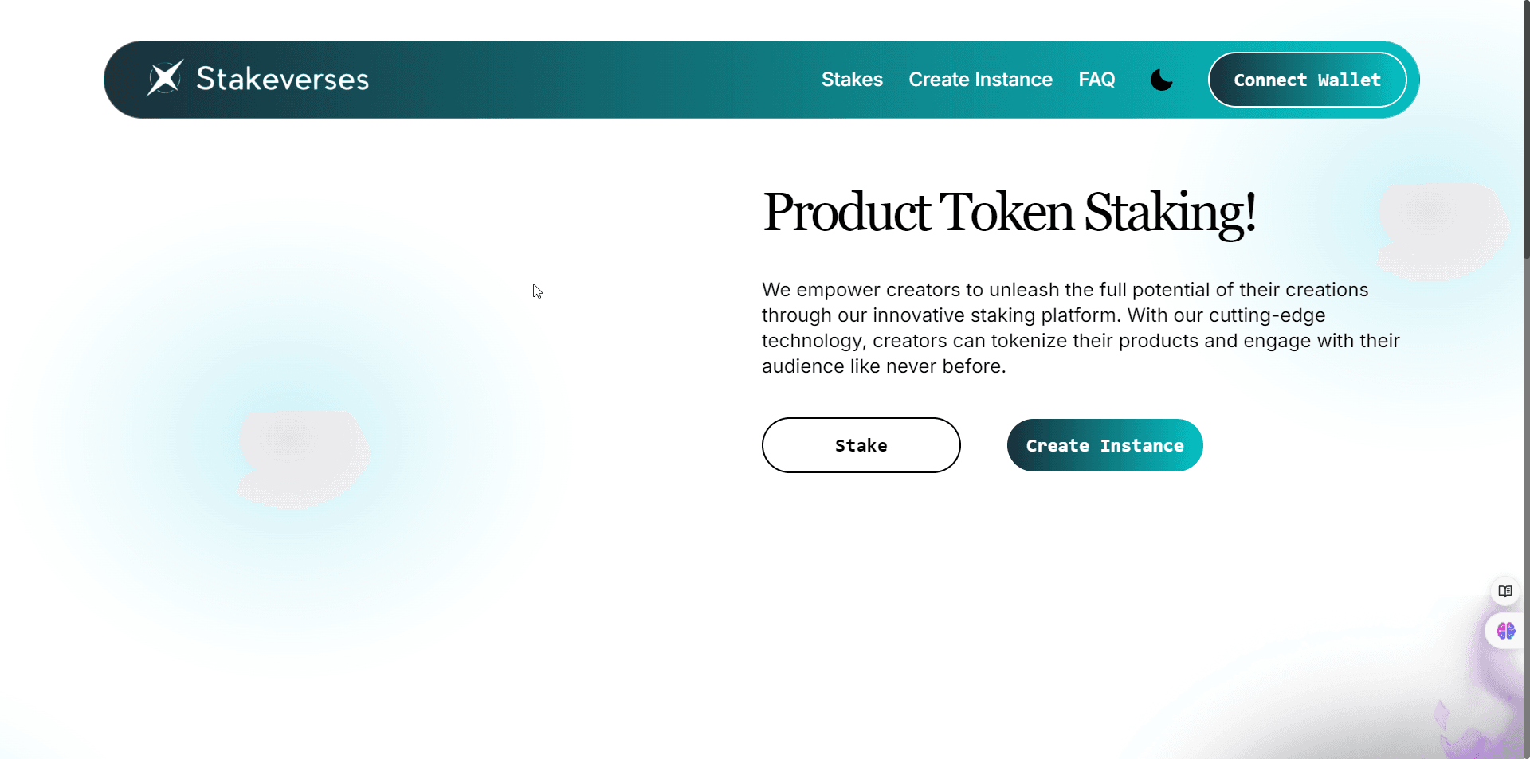Click the Product Token Staking! heading

click(1009, 213)
